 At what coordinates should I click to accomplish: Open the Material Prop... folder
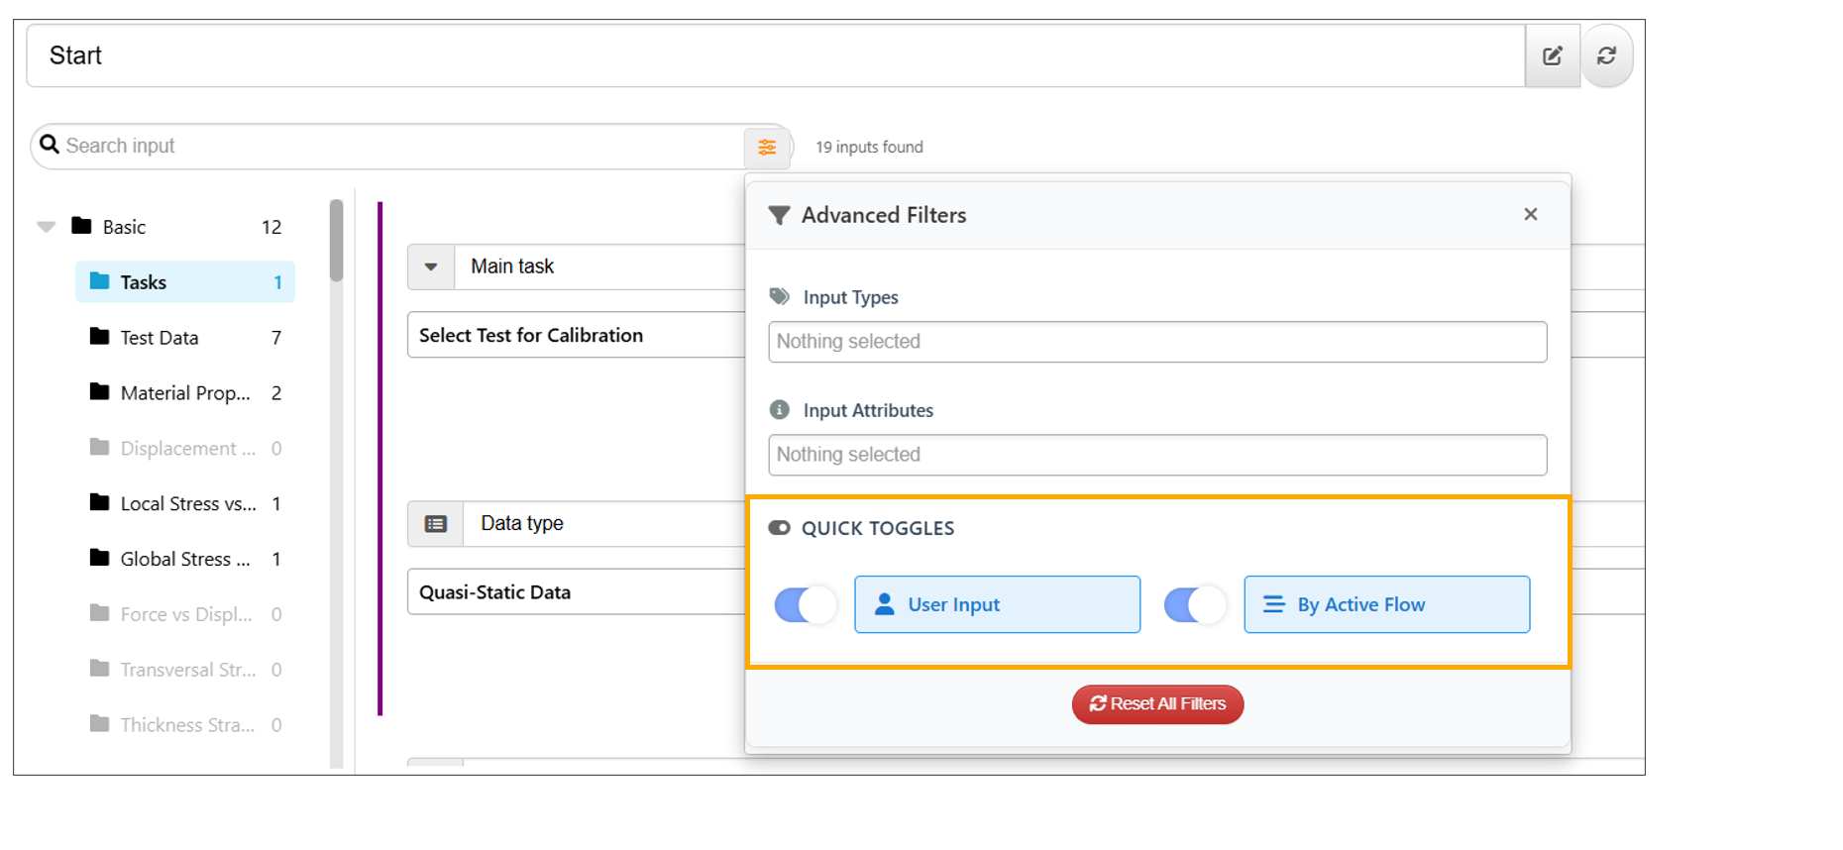click(184, 393)
